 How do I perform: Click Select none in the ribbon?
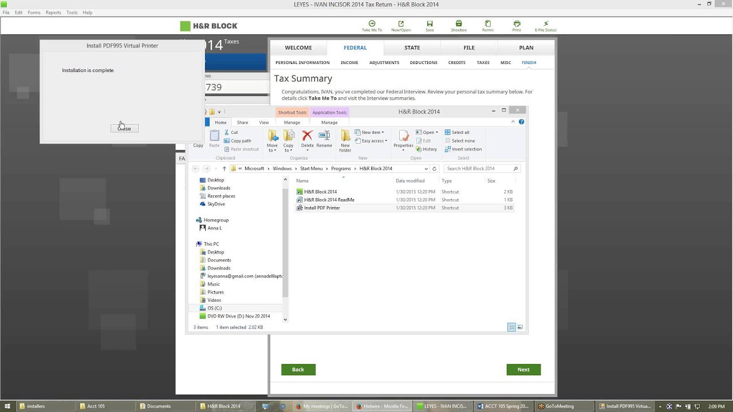pyautogui.click(x=460, y=141)
